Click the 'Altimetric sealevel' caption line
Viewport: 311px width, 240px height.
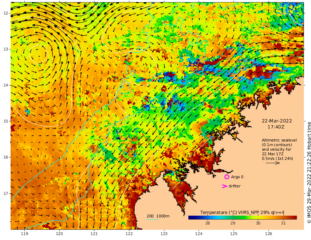[x=279, y=140]
